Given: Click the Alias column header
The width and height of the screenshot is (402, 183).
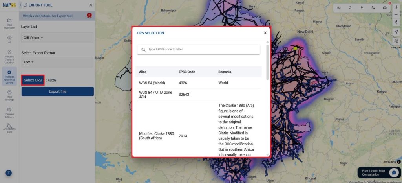Looking at the screenshot, I should [x=143, y=72].
